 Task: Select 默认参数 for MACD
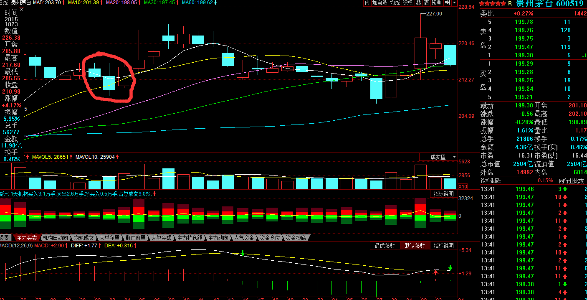pos(415,246)
